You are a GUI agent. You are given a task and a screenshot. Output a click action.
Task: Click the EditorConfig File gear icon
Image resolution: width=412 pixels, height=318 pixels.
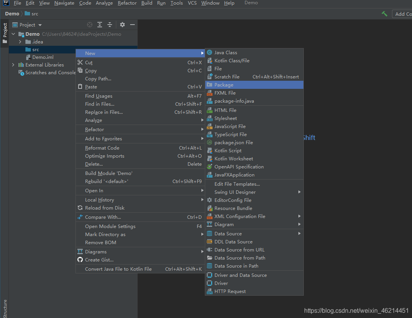click(x=209, y=200)
